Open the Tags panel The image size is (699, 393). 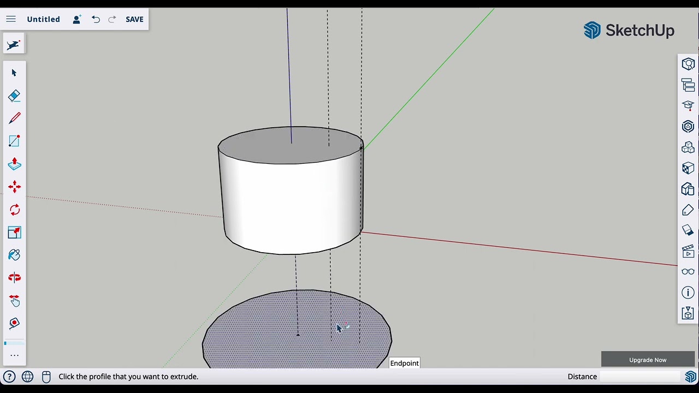pos(688,210)
